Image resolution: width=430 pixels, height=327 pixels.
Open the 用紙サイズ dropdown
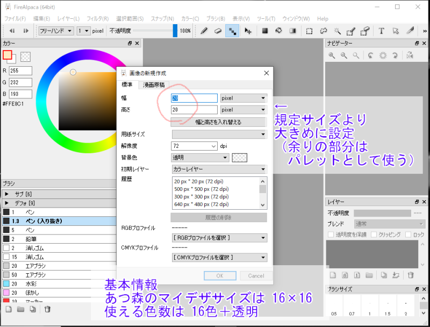219,134
